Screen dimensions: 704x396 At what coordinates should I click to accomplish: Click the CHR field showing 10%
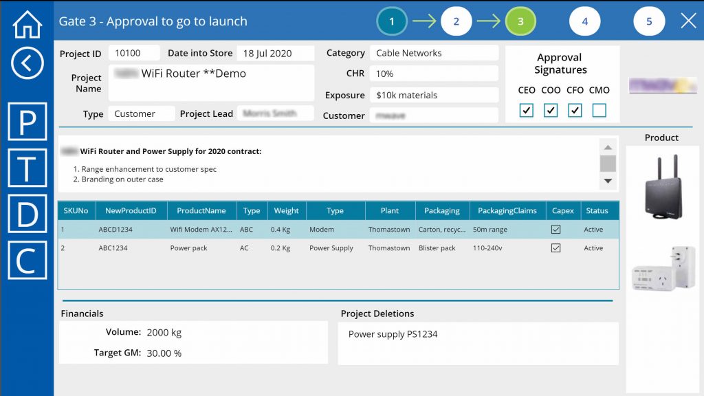coord(434,74)
